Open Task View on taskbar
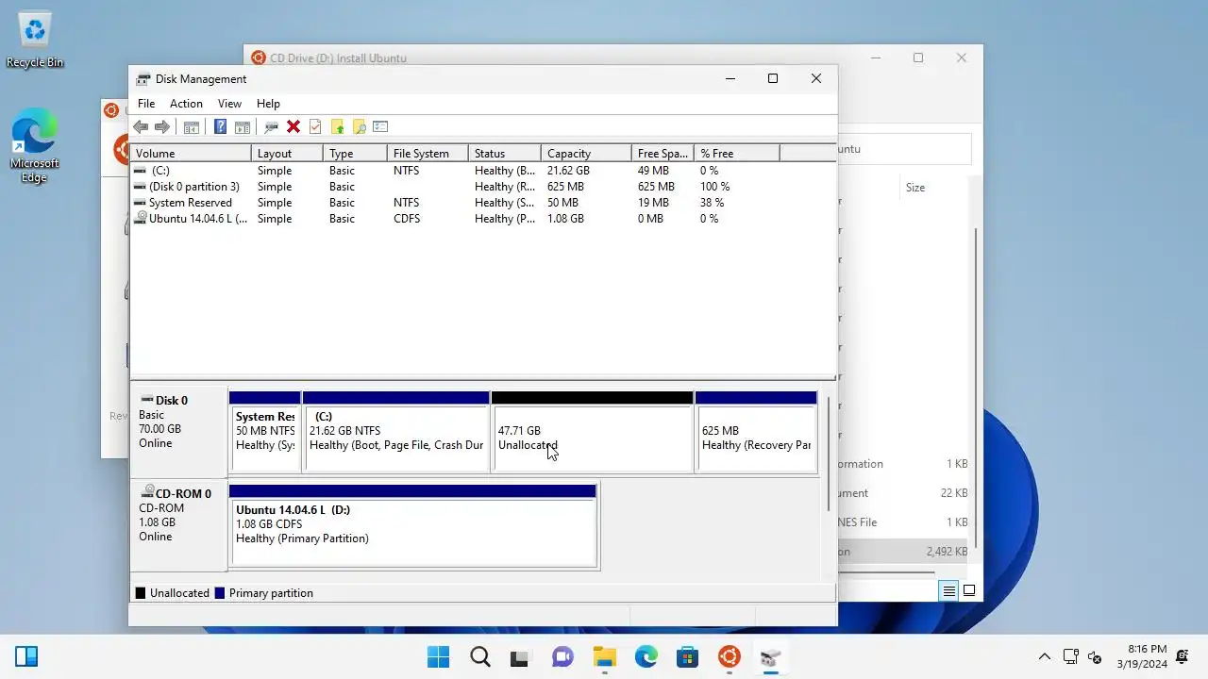Viewport: 1208px width, 679px height. [x=520, y=656]
